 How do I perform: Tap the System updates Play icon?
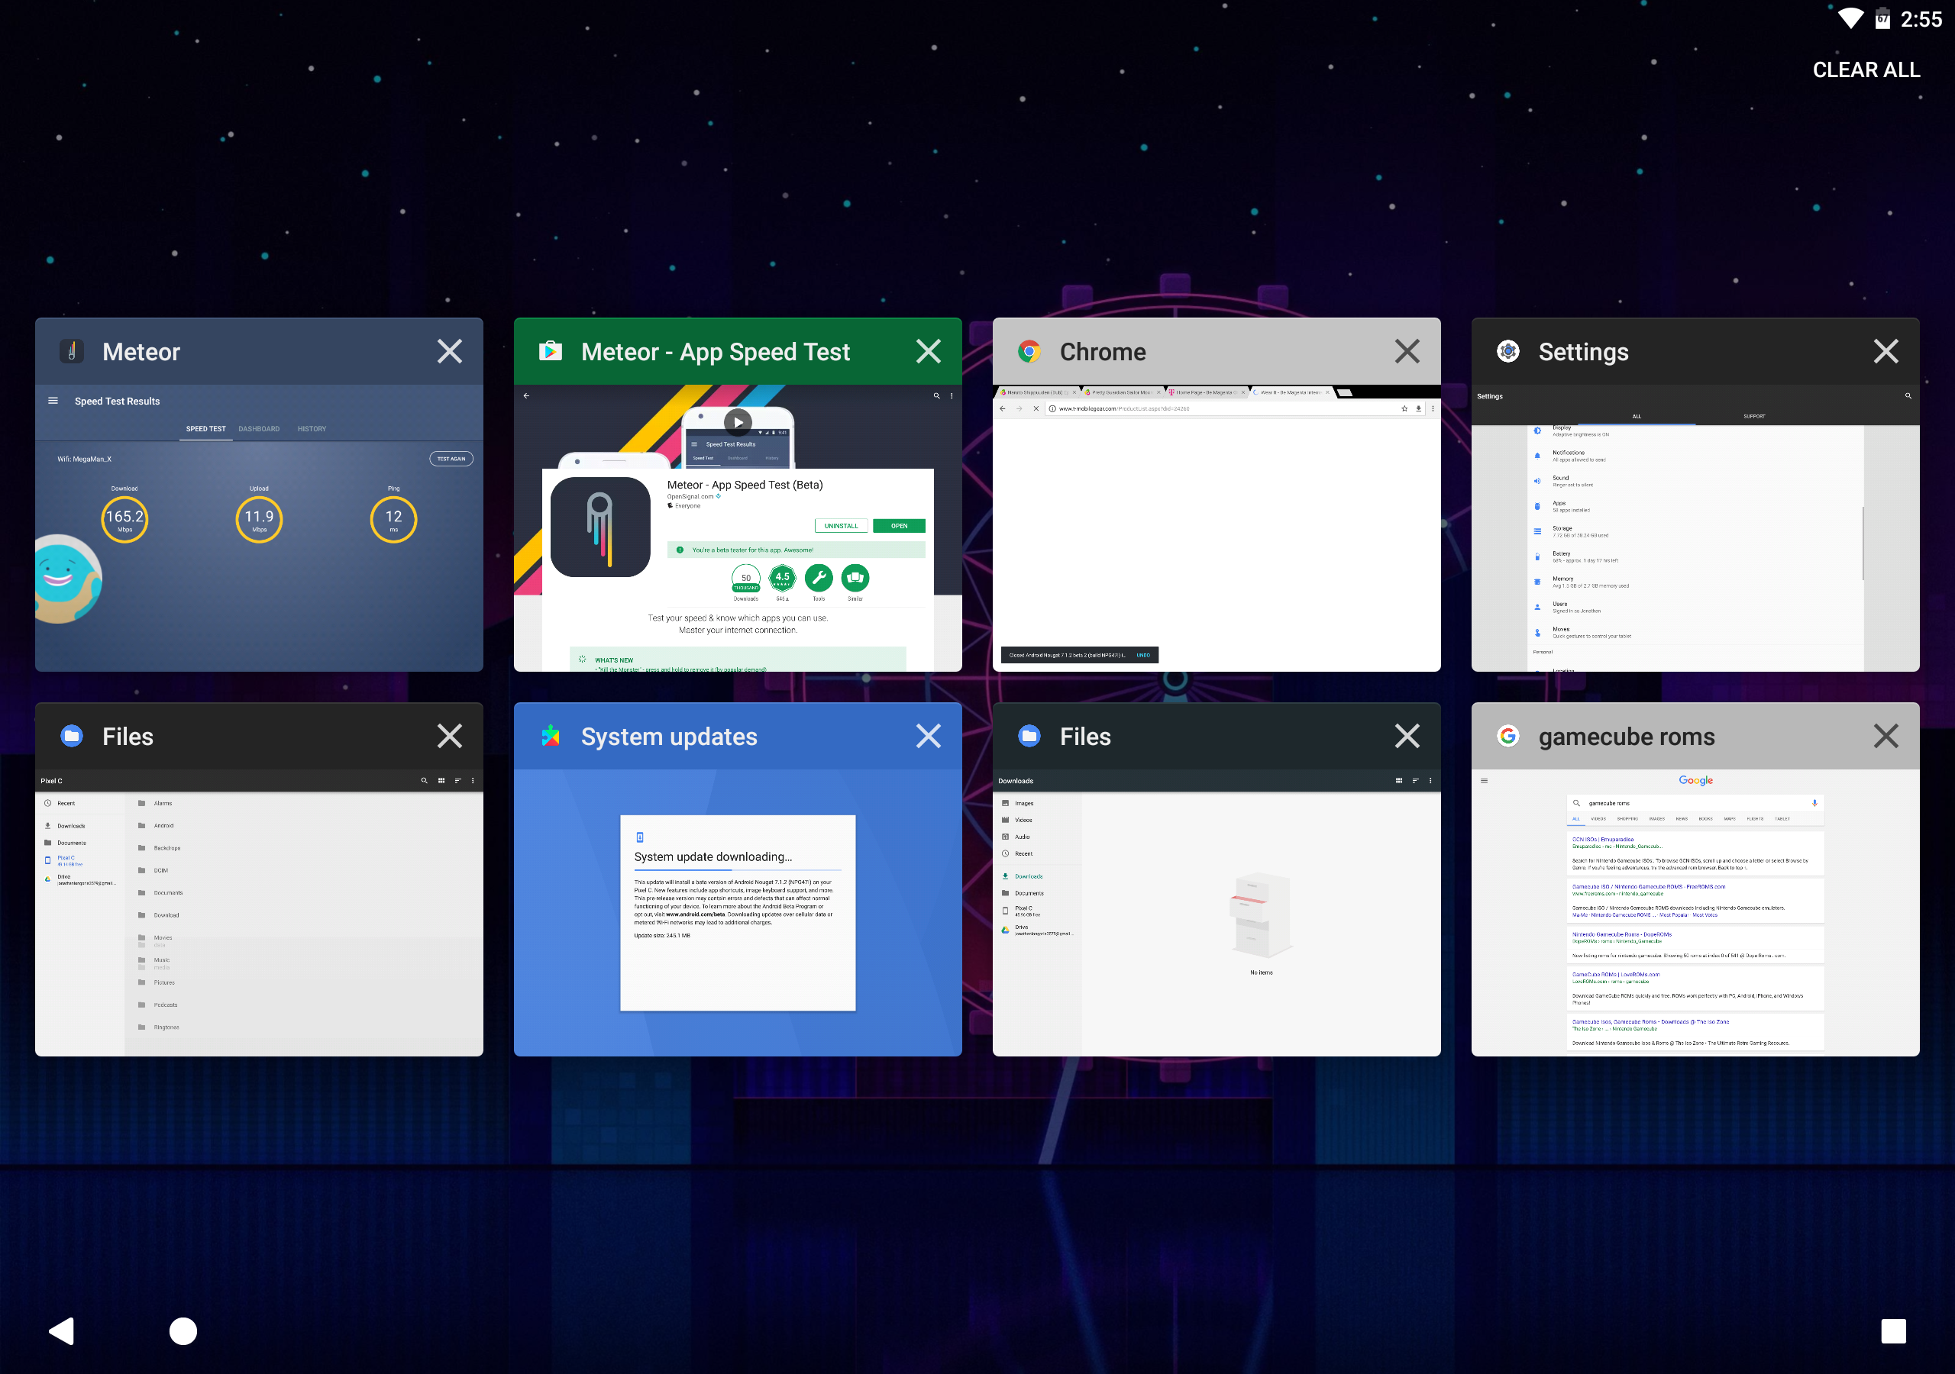click(551, 737)
